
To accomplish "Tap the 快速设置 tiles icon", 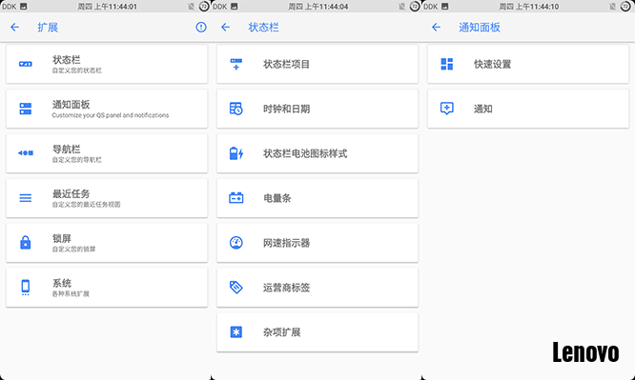I will point(446,64).
